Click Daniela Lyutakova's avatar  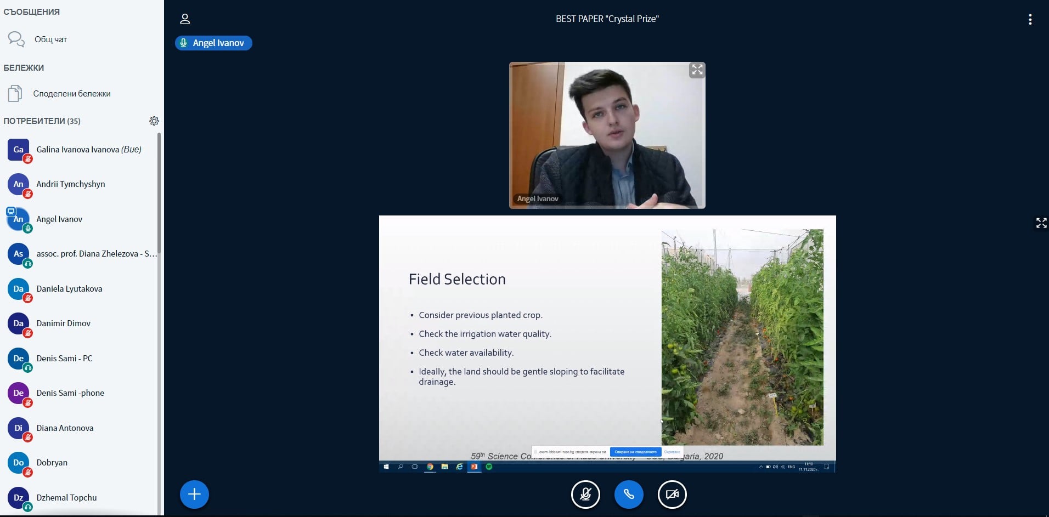coord(18,289)
